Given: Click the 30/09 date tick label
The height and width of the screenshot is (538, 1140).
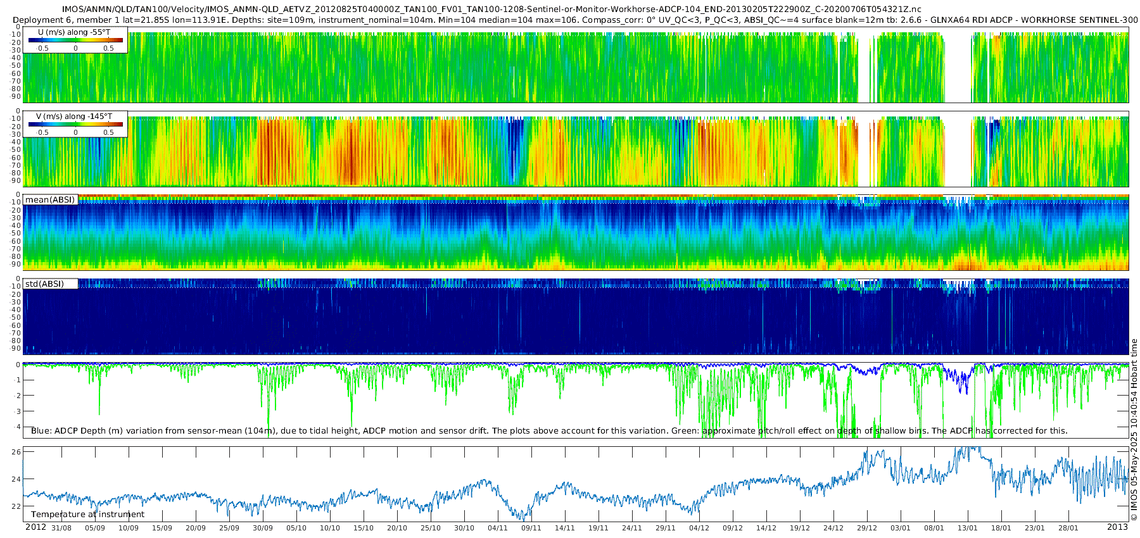Looking at the screenshot, I should [x=263, y=528].
